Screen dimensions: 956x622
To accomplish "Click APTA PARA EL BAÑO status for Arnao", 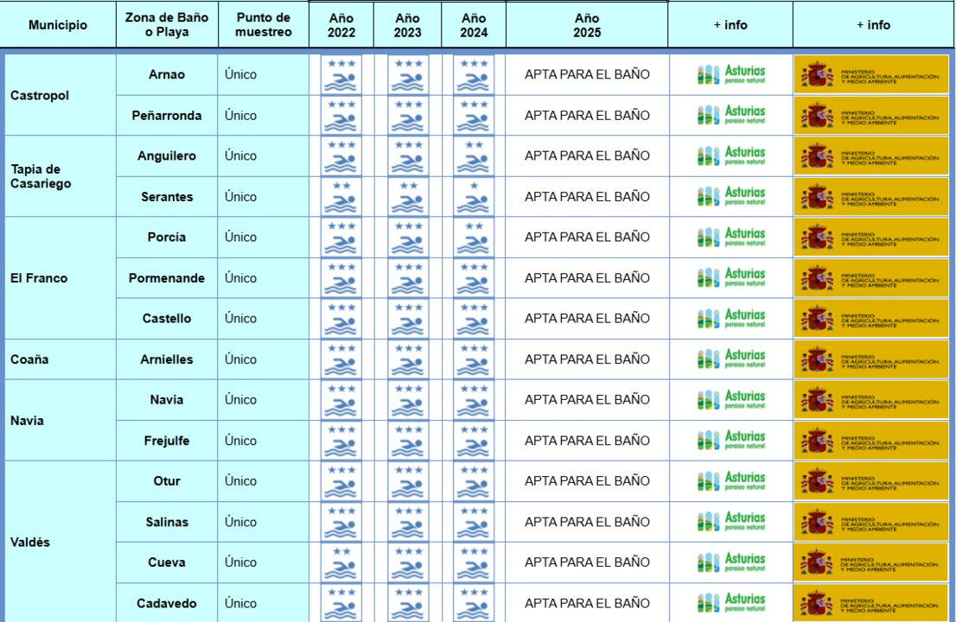I will pos(587,74).
